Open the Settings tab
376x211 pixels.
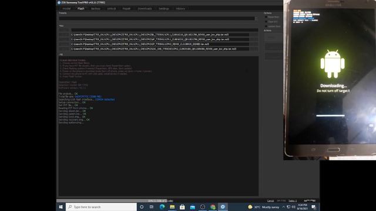(x=164, y=9)
